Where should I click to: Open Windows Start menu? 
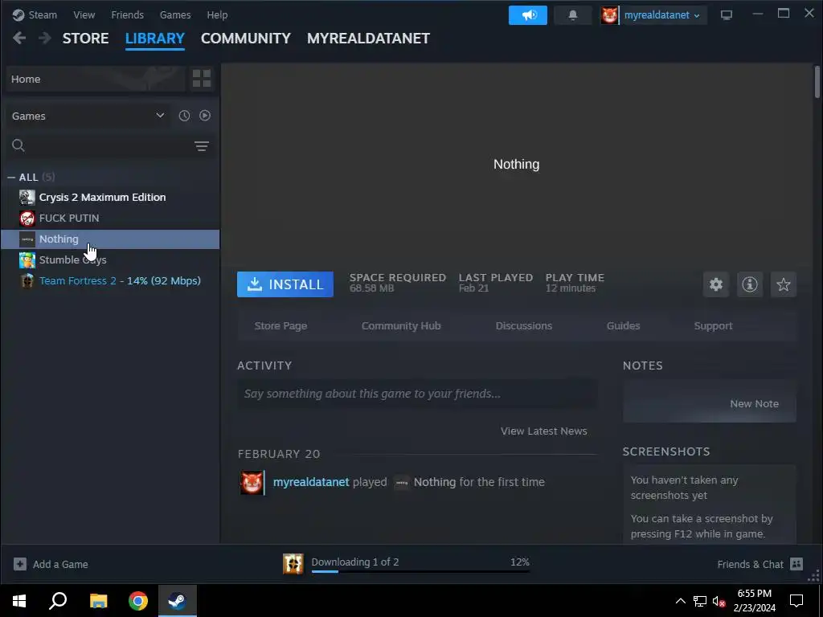(19, 601)
